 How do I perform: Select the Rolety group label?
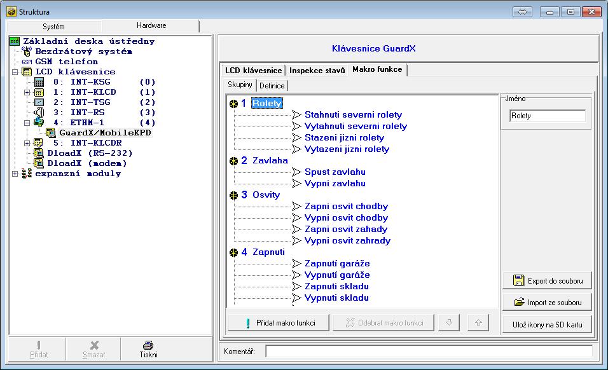point(266,104)
